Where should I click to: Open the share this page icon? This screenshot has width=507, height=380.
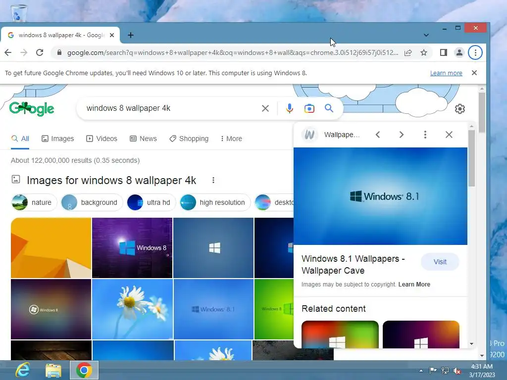pyautogui.click(x=408, y=52)
